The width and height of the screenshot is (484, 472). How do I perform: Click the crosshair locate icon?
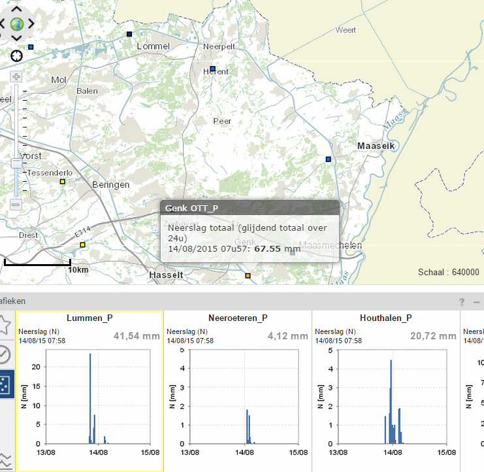click(17, 56)
